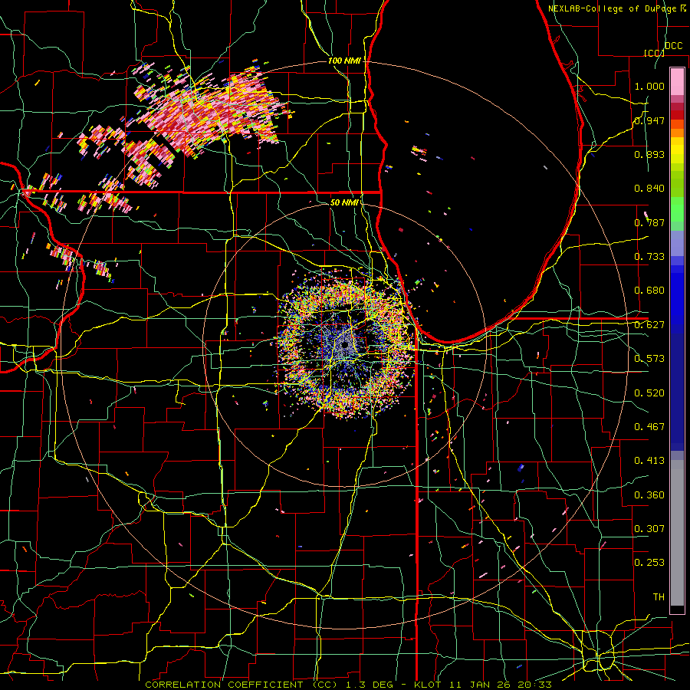Click the 20:33 timestamp in caption

pos(537,685)
